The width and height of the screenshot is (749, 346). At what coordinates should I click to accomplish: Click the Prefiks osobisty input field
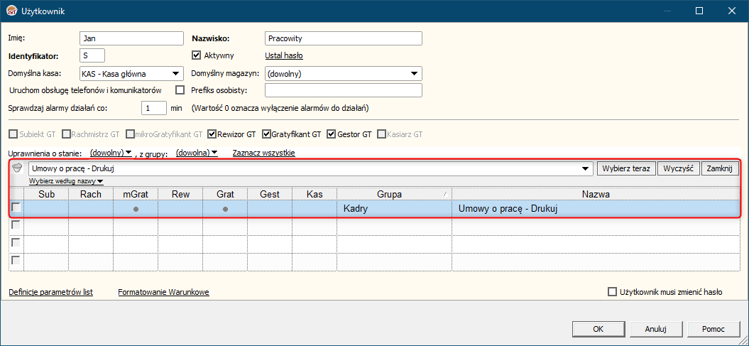344,90
